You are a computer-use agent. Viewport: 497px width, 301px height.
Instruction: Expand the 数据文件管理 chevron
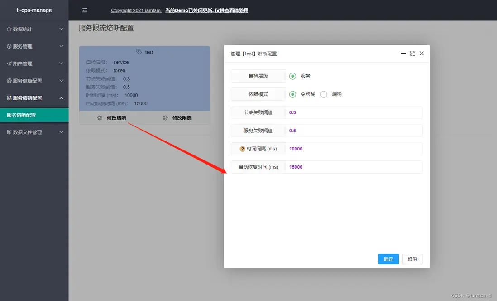(62, 132)
